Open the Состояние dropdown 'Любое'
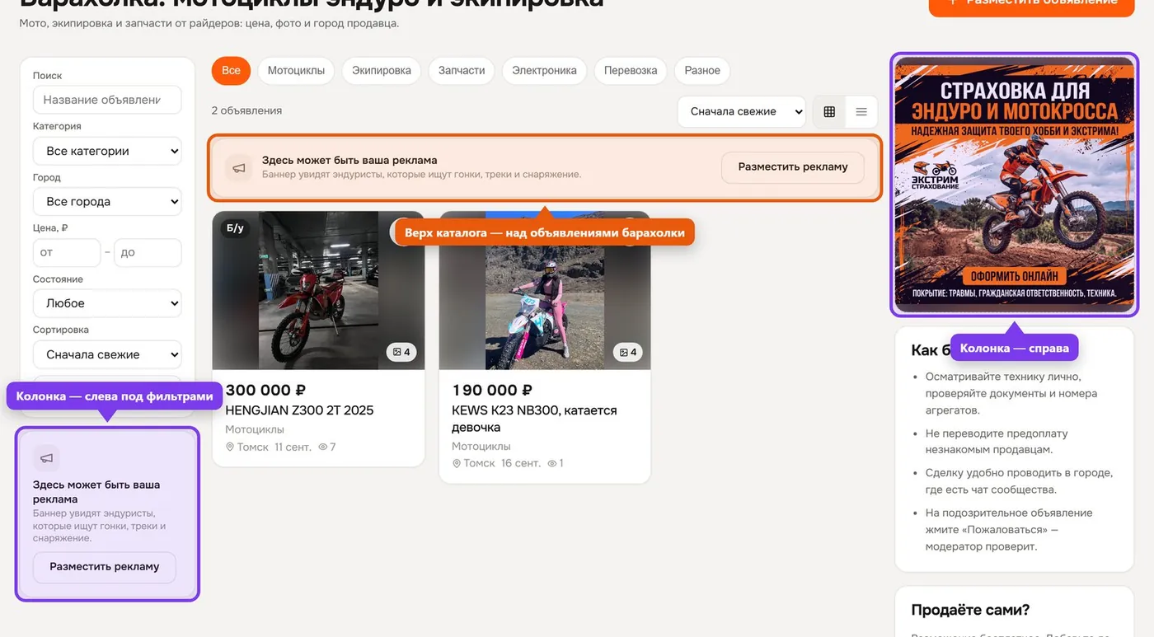The image size is (1154, 637). coord(107,303)
